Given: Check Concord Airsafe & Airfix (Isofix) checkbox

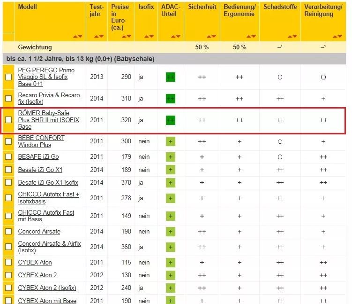Looking at the screenshot, I should pyautogui.click(x=8, y=247).
